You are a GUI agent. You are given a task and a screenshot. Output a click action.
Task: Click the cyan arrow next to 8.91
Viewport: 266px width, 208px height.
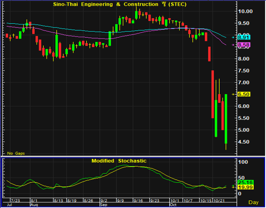233,38
